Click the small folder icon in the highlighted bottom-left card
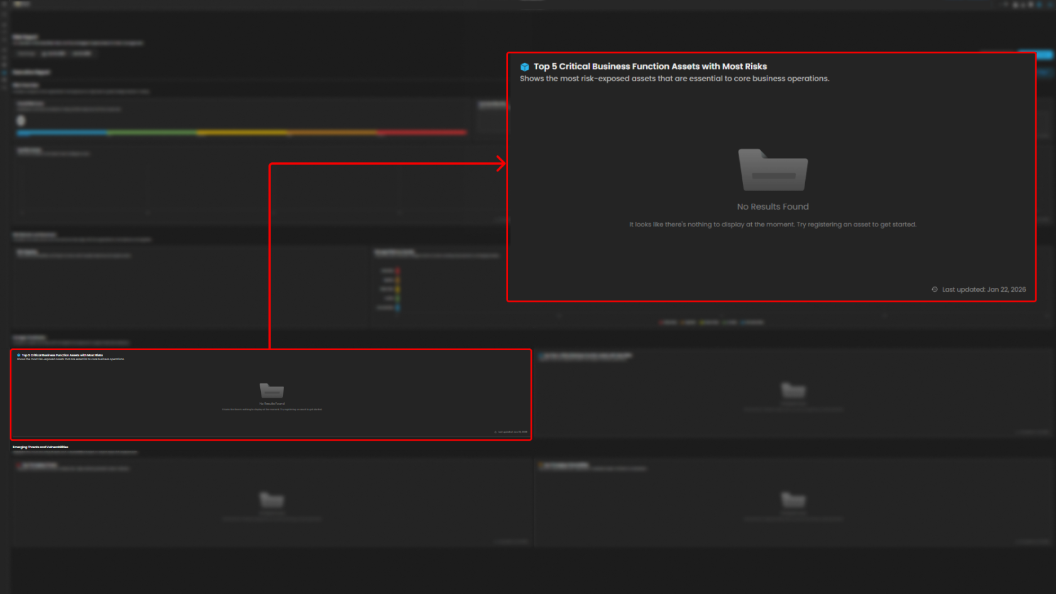 (272, 390)
